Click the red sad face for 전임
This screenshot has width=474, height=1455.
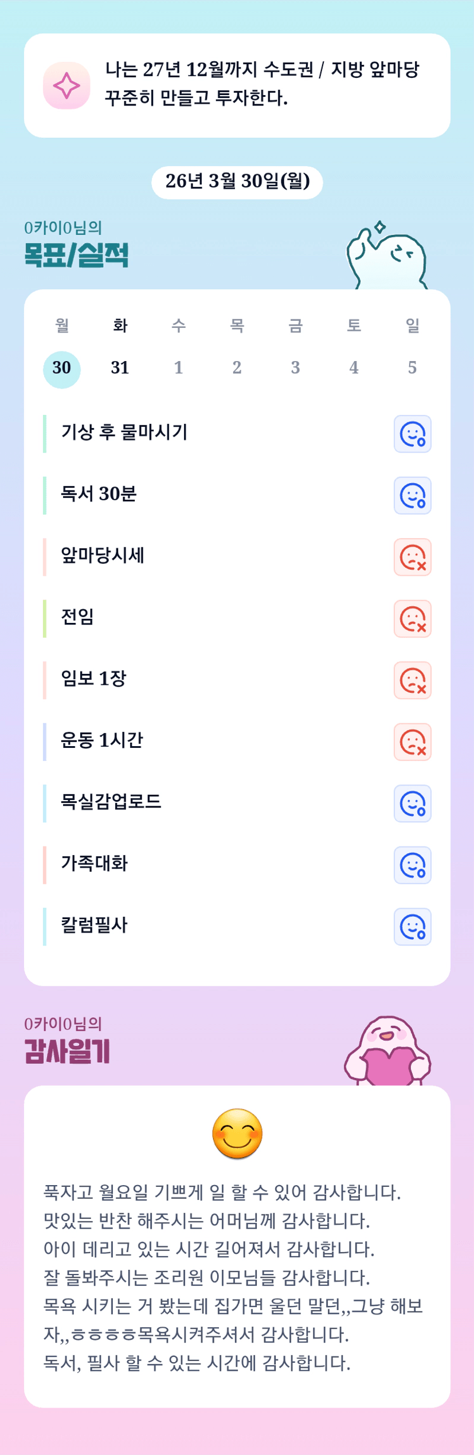click(412, 619)
